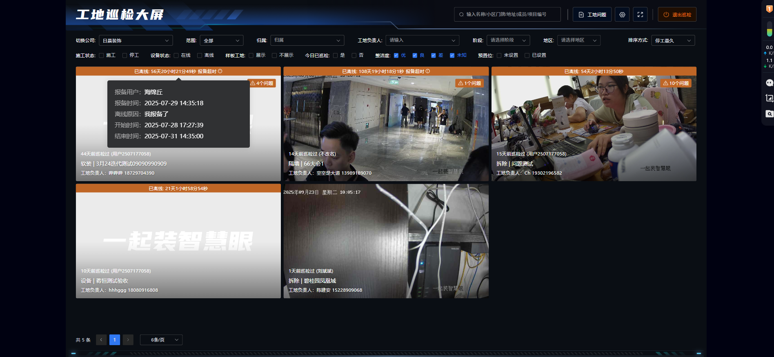
Task: Click 工地问题 button
Action: click(x=592, y=14)
